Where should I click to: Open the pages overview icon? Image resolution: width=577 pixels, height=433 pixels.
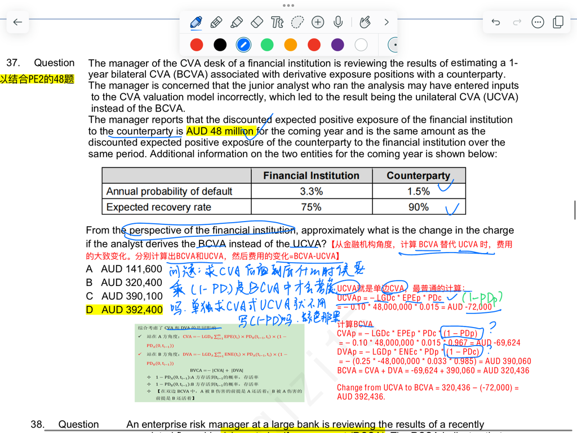pos(558,22)
